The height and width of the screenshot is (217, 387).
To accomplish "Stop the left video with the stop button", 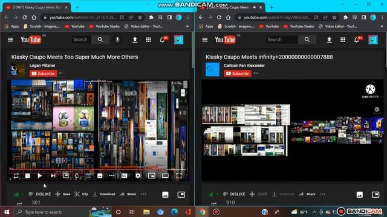I will point(28,175).
